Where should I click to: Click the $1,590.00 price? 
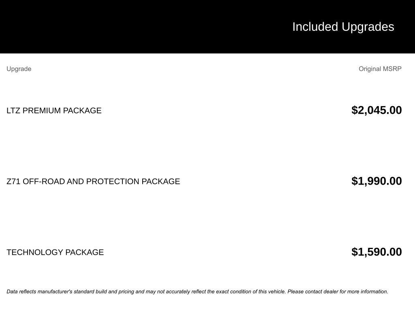pyautogui.click(x=376, y=252)
